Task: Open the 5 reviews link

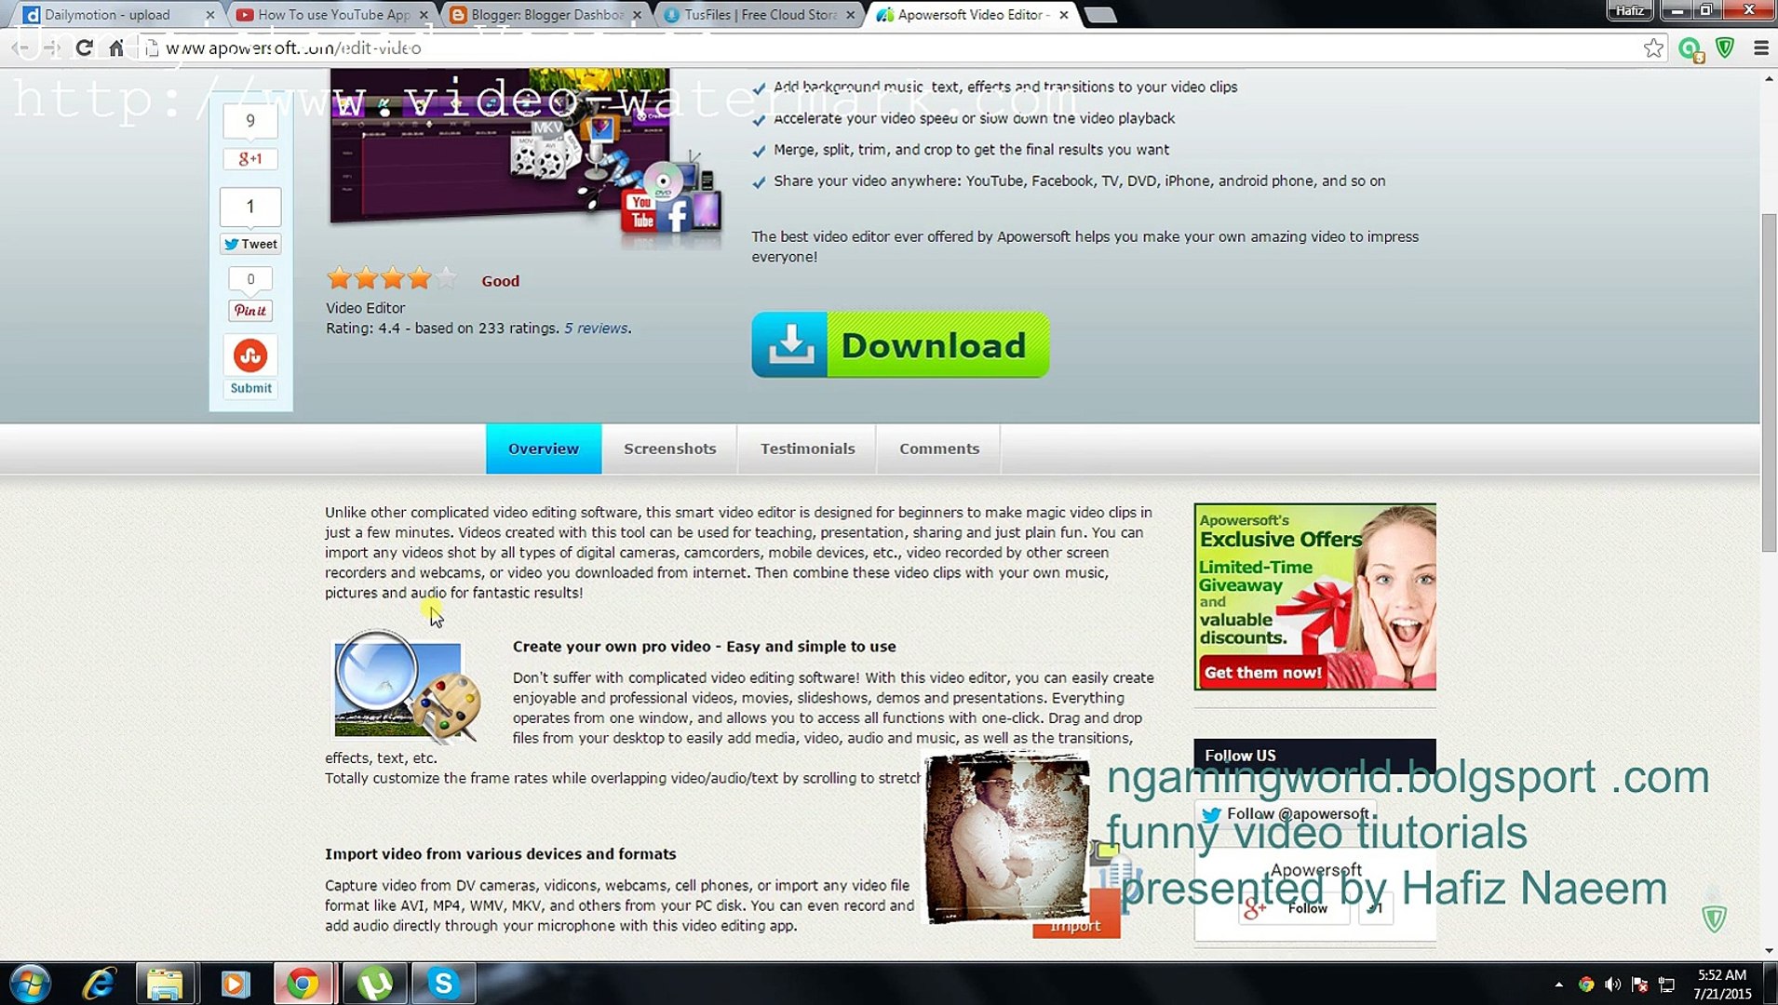Action: (596, 328)
